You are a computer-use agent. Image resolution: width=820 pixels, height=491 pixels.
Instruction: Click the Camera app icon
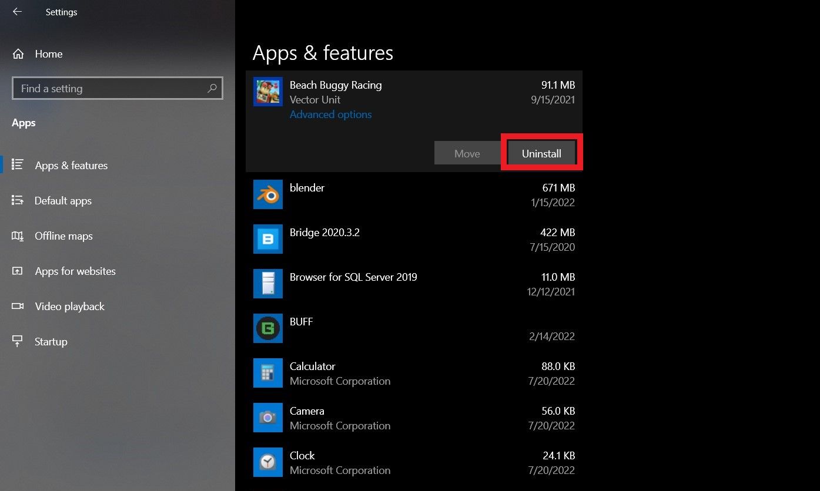(x=267, y=418)
